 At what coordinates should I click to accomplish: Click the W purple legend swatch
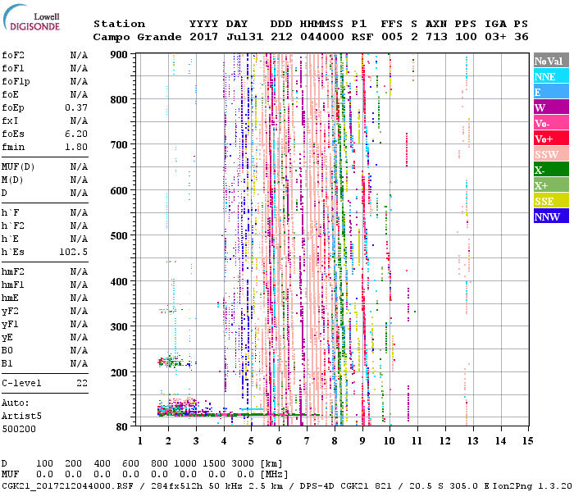tap(550, 107)
